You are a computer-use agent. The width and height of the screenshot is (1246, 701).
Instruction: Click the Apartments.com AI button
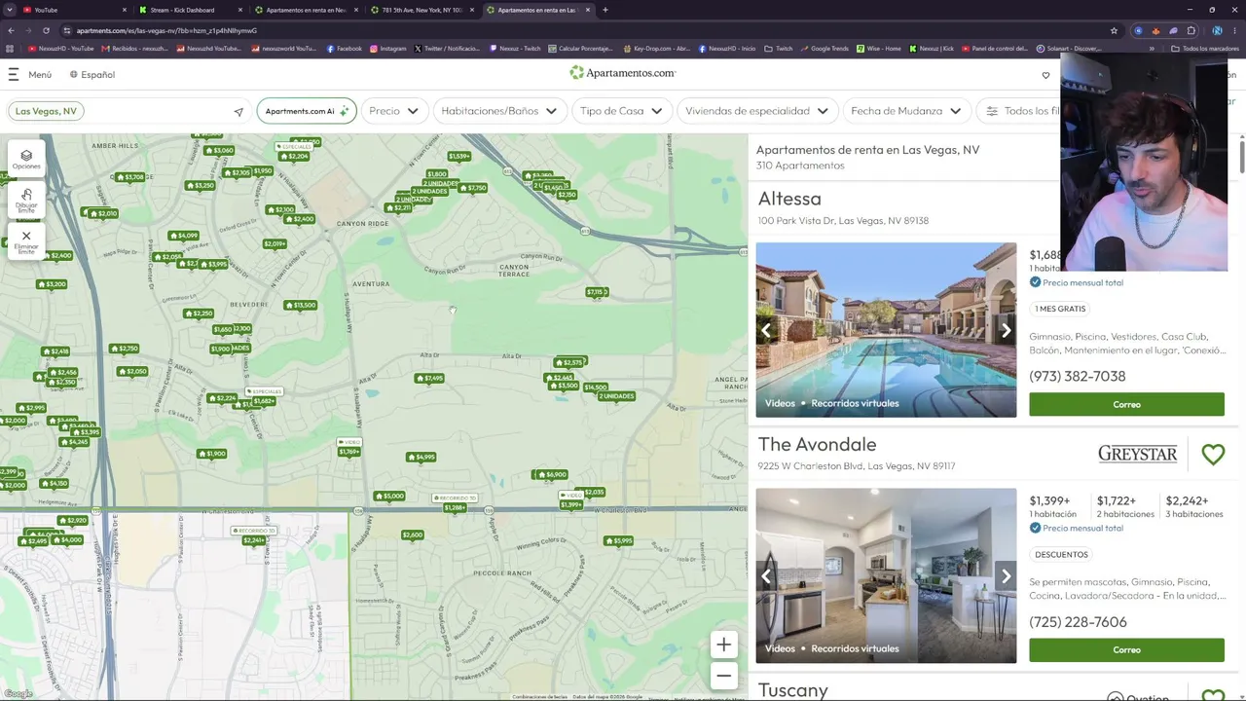(x=306, y=111)
